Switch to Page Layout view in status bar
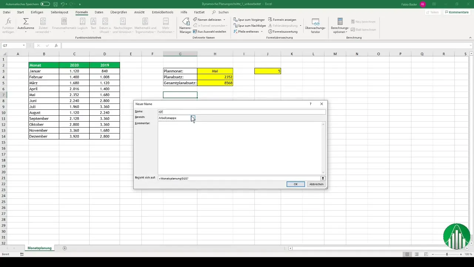This screenshot has width=474, height=267. (x=417, y=254)
